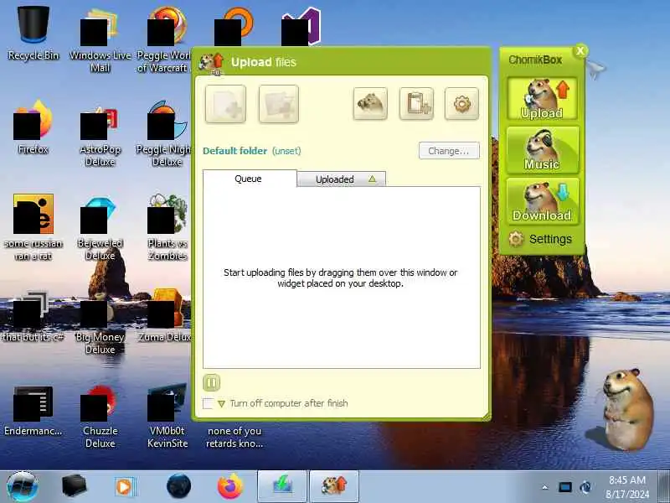Select the Chuzzle Deluxe desktop icon
This screenshot has height=503, width=670.
100,415
